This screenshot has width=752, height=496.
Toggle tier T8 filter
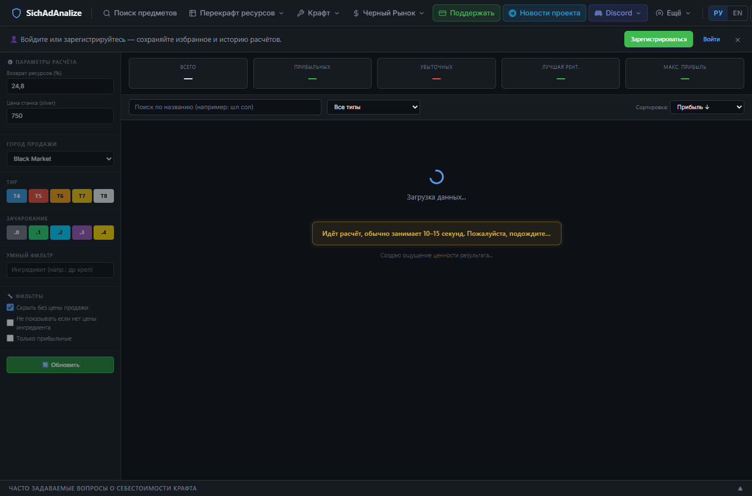click(103, 196)
